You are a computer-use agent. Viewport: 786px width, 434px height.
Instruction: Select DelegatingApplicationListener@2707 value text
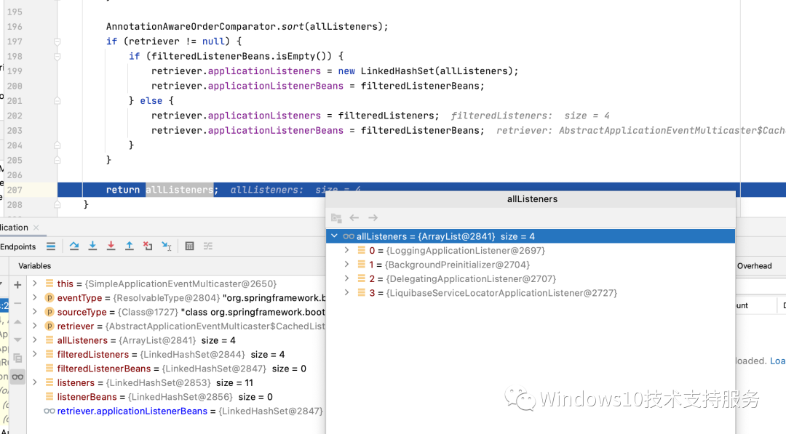click(471, 279)
